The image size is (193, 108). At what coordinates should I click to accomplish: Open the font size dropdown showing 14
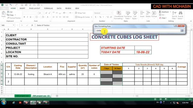point(43,13)
